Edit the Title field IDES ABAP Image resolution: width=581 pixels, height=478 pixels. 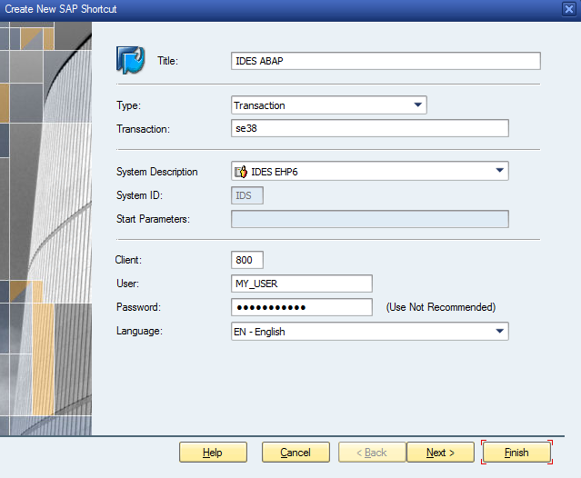point(386,61)
